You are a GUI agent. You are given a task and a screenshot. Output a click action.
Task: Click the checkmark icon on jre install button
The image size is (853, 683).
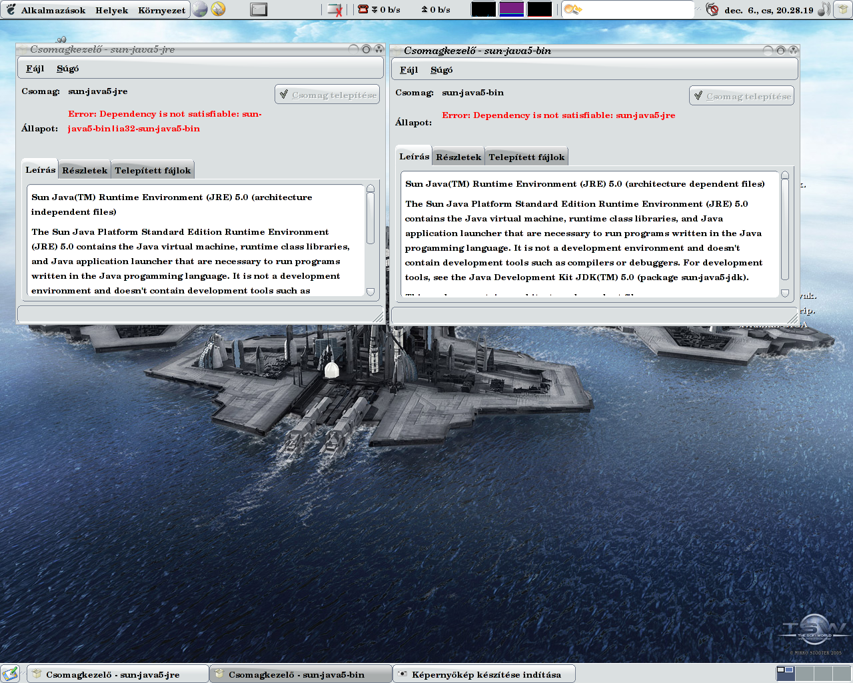(x=284, y=95)
